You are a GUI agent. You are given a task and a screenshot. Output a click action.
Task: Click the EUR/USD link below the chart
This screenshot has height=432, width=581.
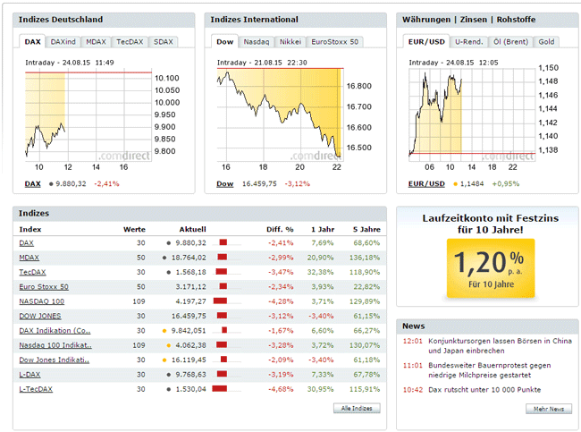click(426, 183)
